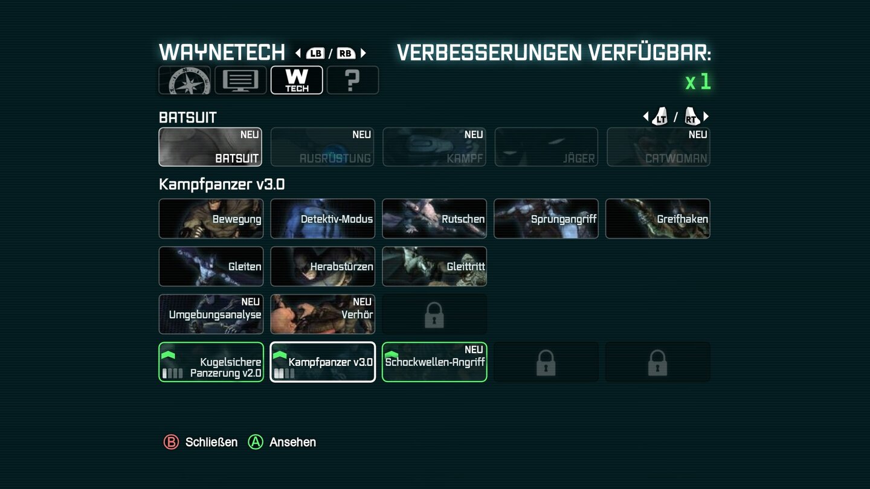Open the question mark tab icon
The height and width of the screenshot is (489, 870).
click(353, 80)
